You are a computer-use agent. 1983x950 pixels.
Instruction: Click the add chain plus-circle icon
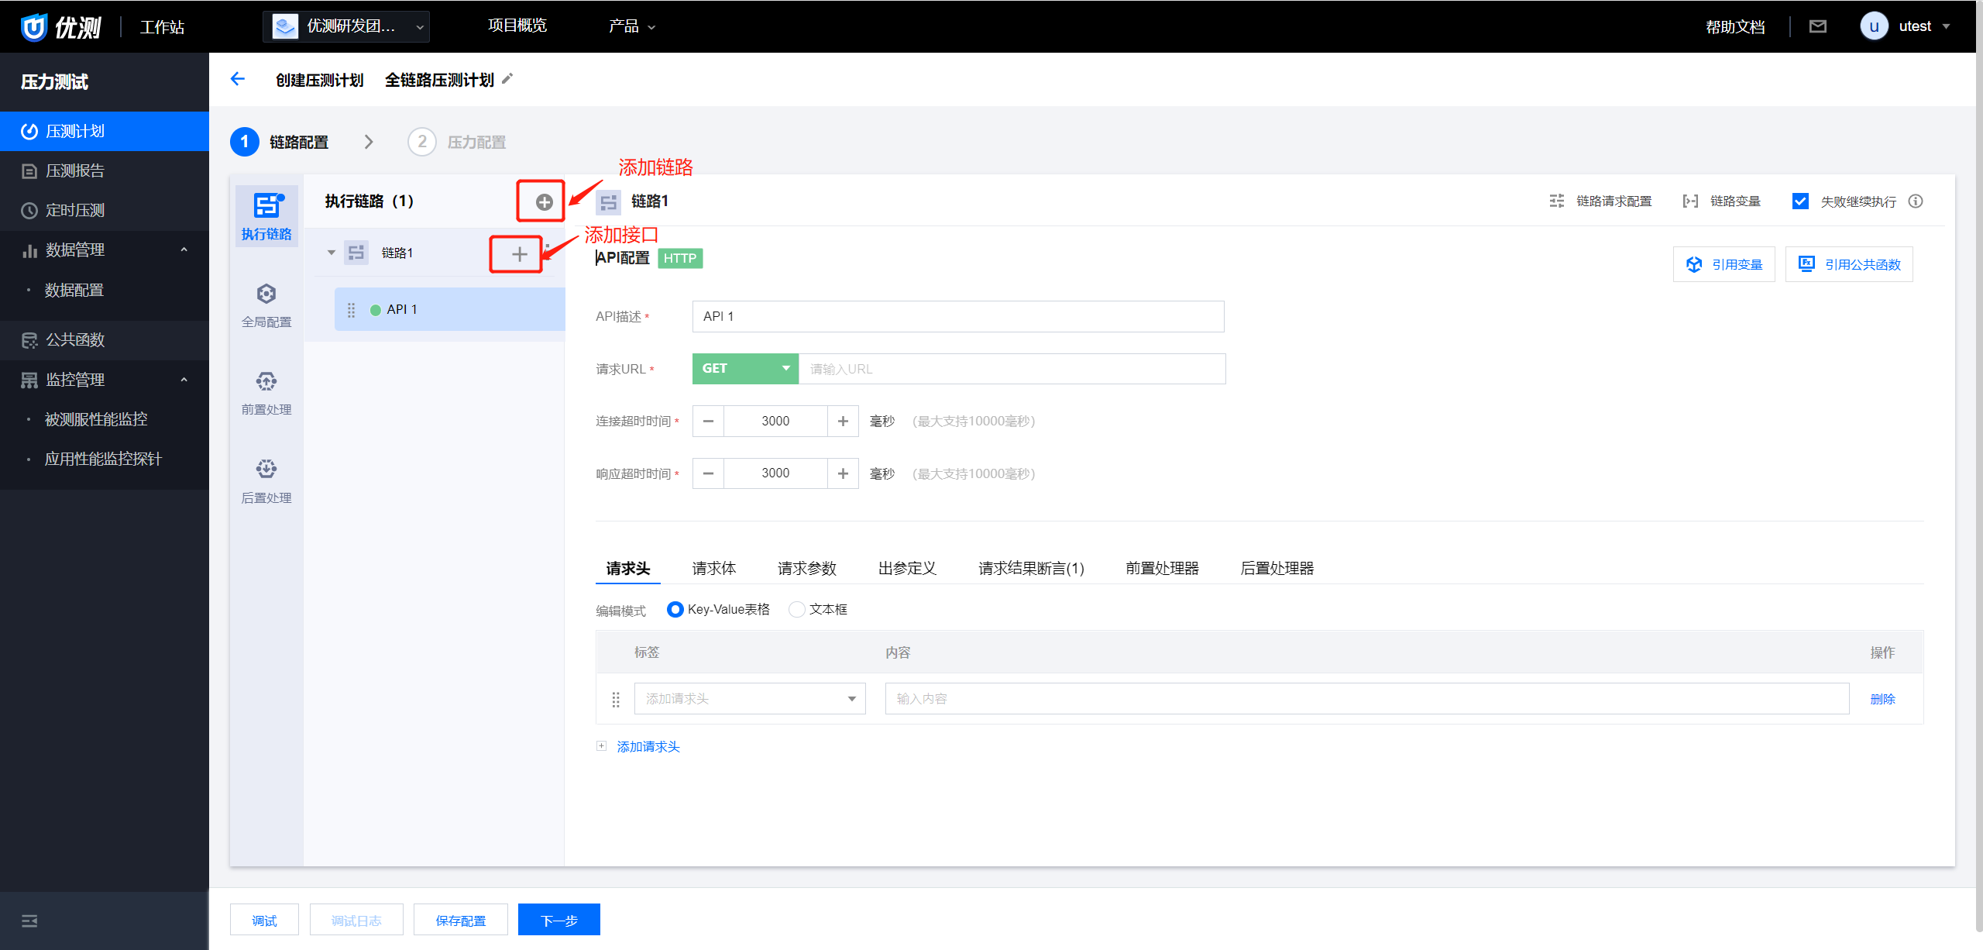(544, 202)
